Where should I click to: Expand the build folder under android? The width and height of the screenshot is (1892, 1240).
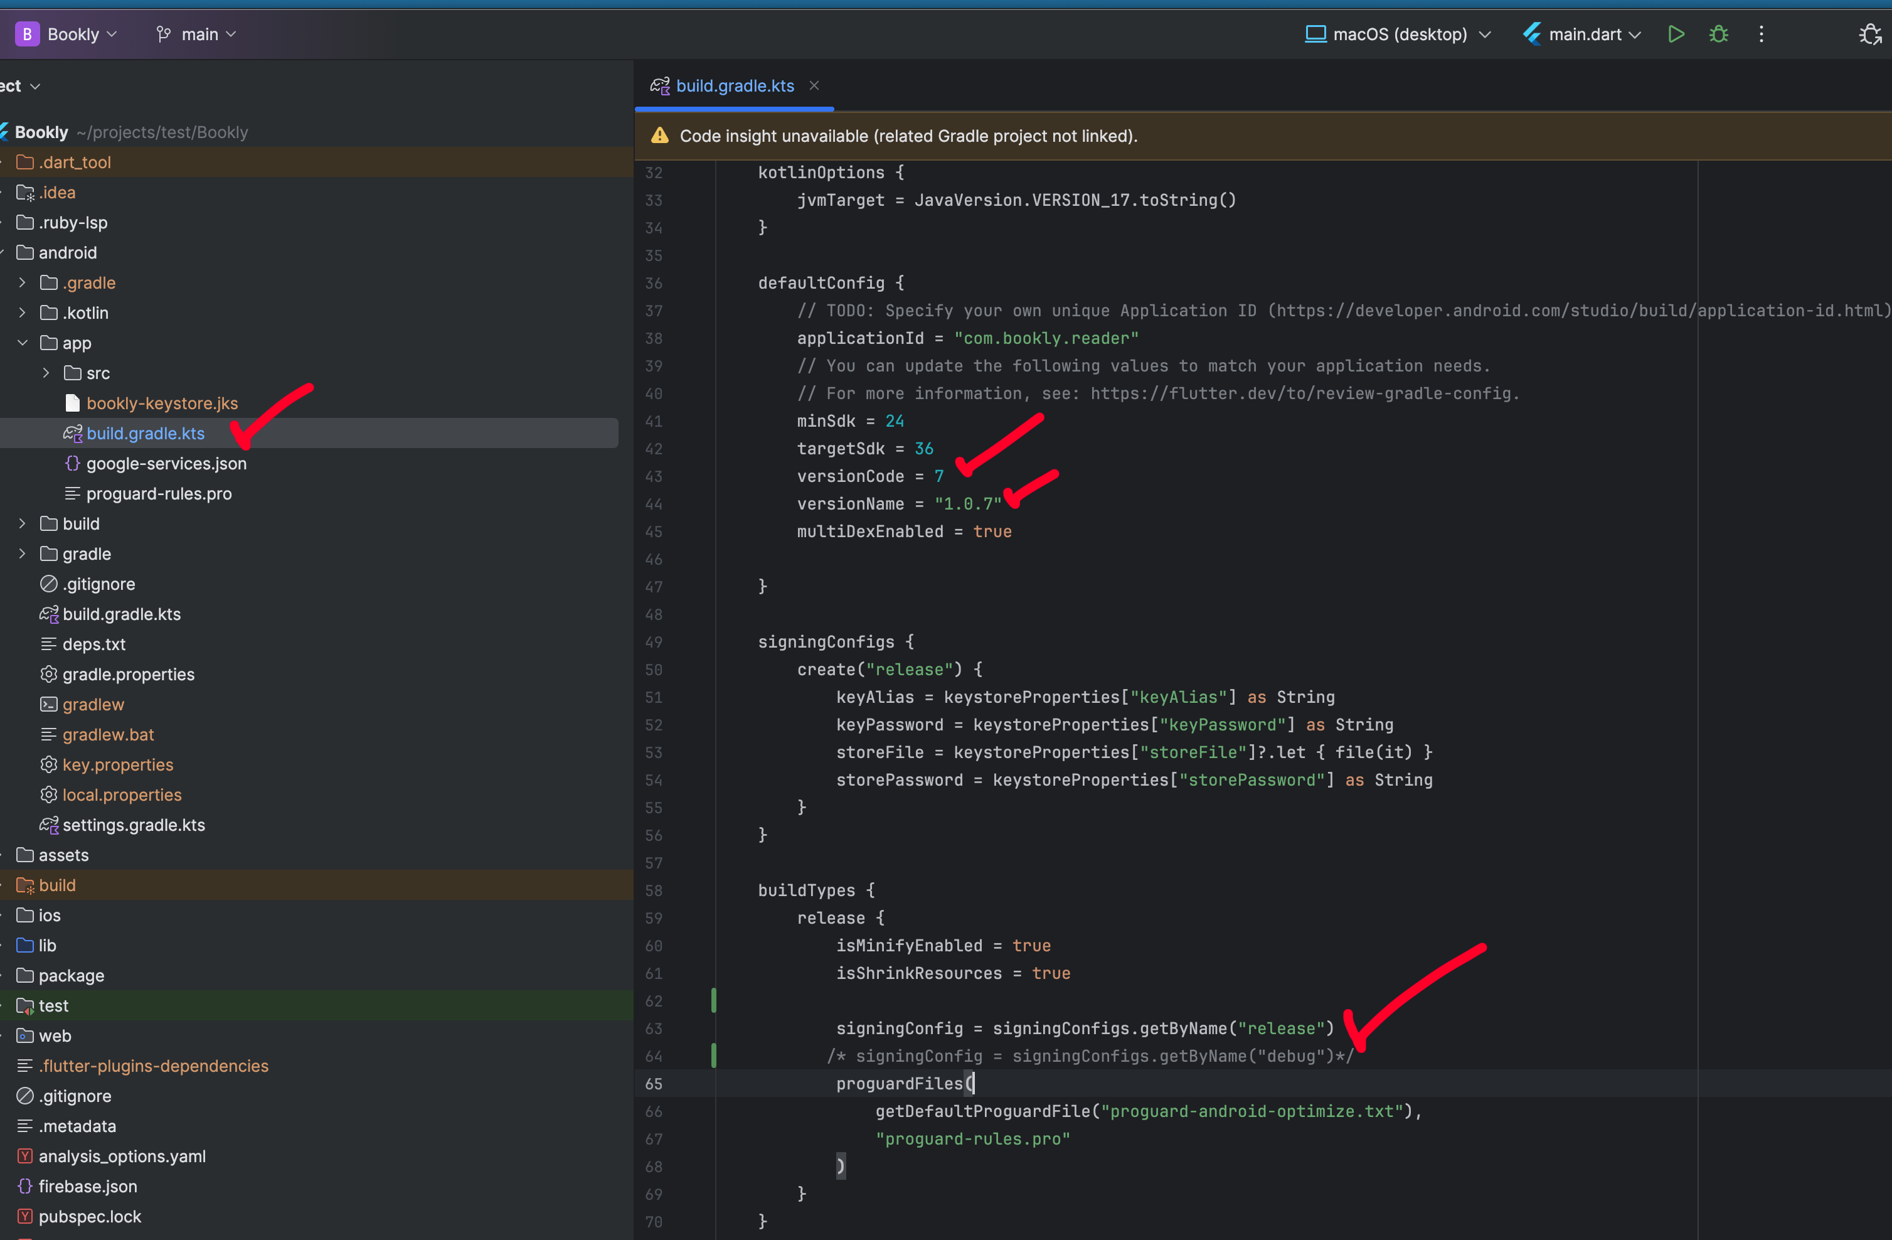point(22,523)
